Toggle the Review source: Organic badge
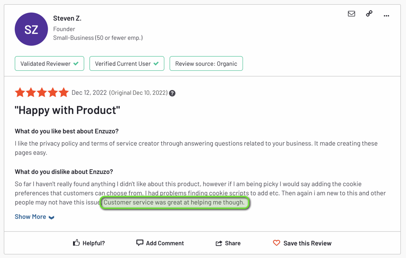406x258 pixels. (206, 63)
